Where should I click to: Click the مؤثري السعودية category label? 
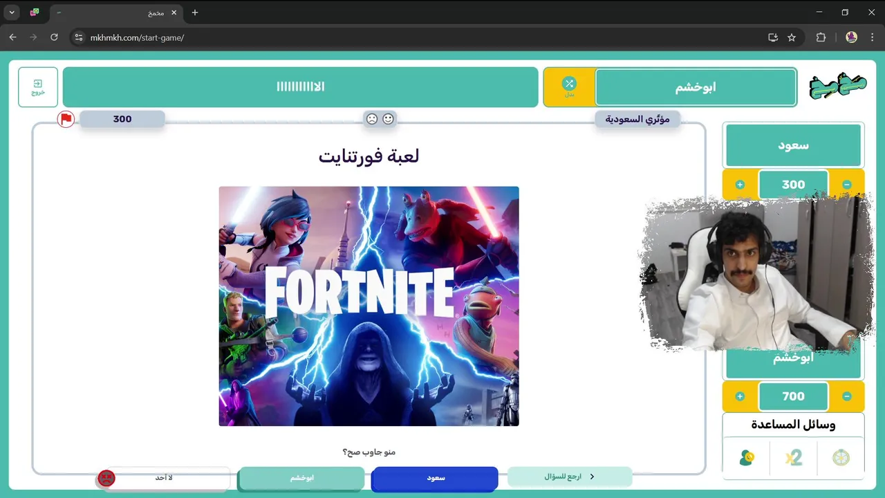tap(637, 119)
